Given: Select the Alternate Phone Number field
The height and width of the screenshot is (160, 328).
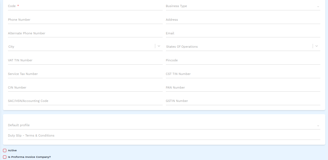Looking at the screenshot, I should pos(85,34).
